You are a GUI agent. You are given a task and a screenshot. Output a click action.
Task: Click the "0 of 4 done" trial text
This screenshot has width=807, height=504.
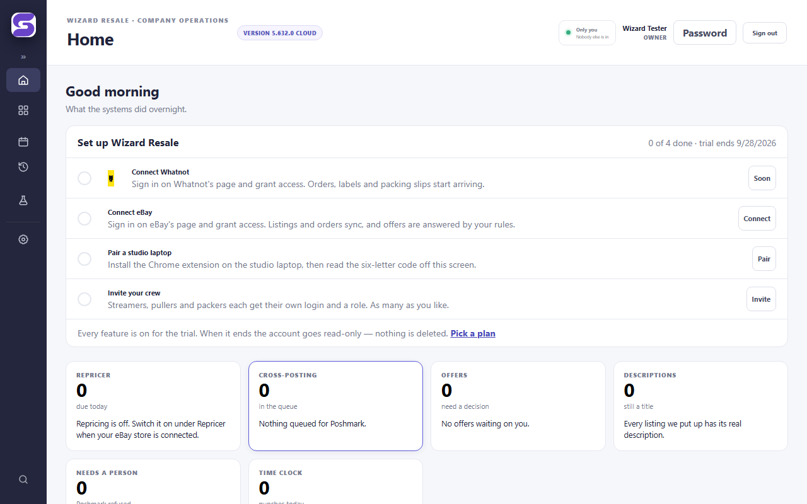coord(712,143)
